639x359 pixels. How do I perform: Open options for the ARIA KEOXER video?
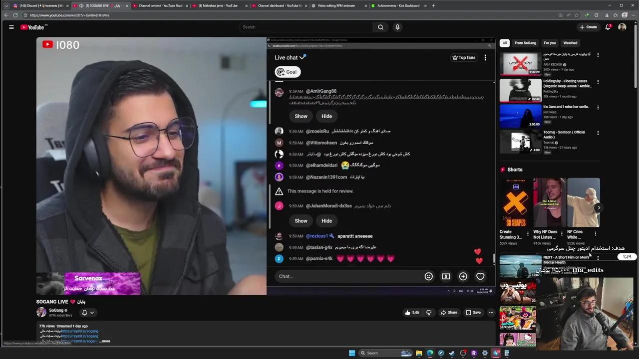(598, 54)
